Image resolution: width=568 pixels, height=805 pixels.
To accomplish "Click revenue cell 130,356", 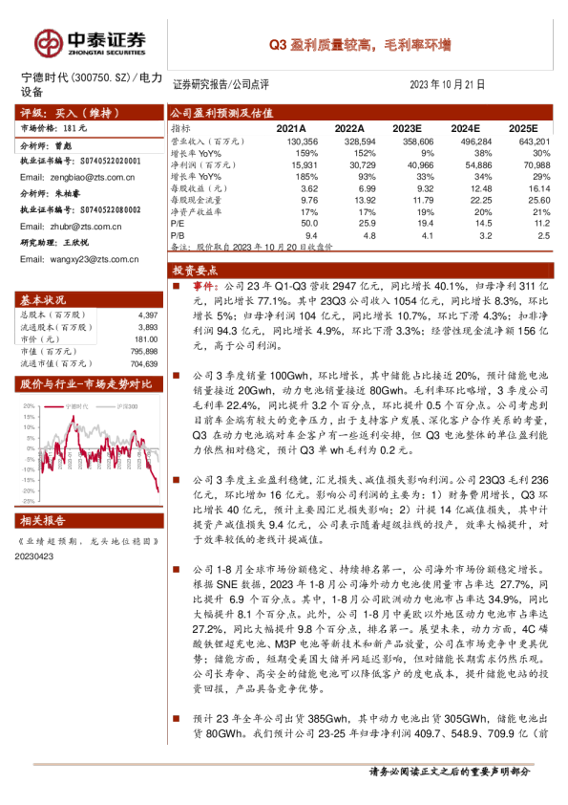I will (x=303, y=141).
